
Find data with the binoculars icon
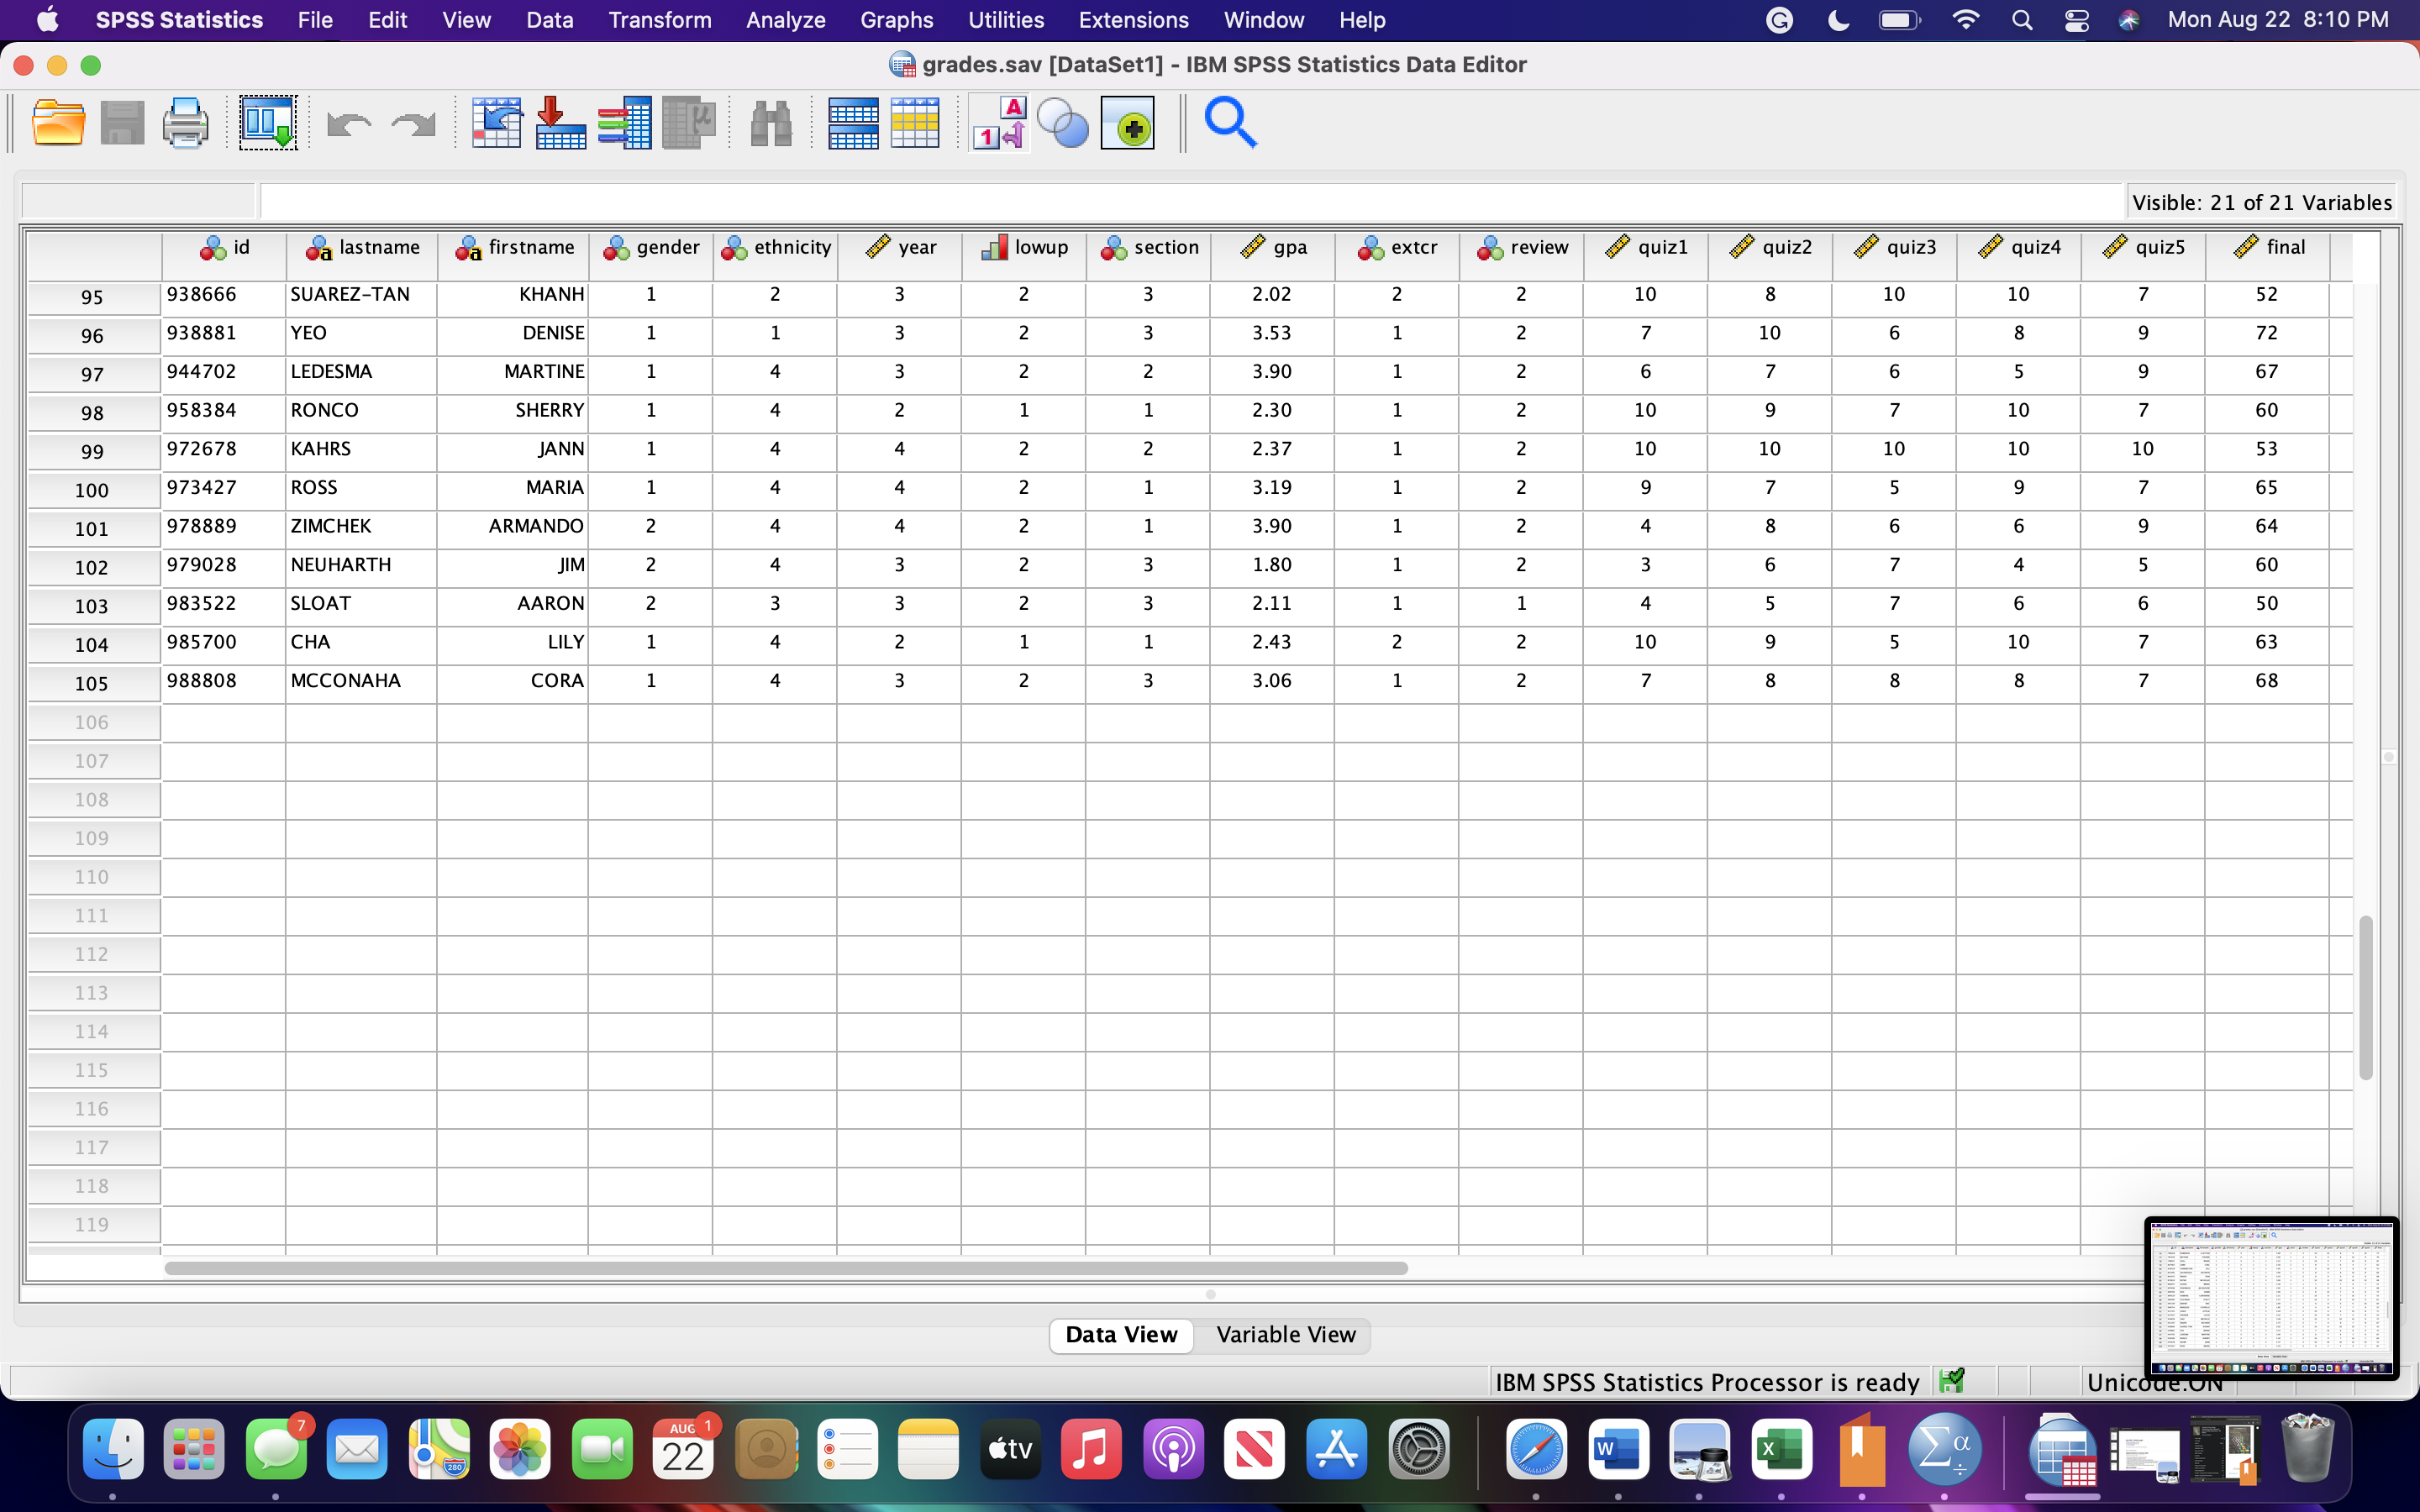770,122
